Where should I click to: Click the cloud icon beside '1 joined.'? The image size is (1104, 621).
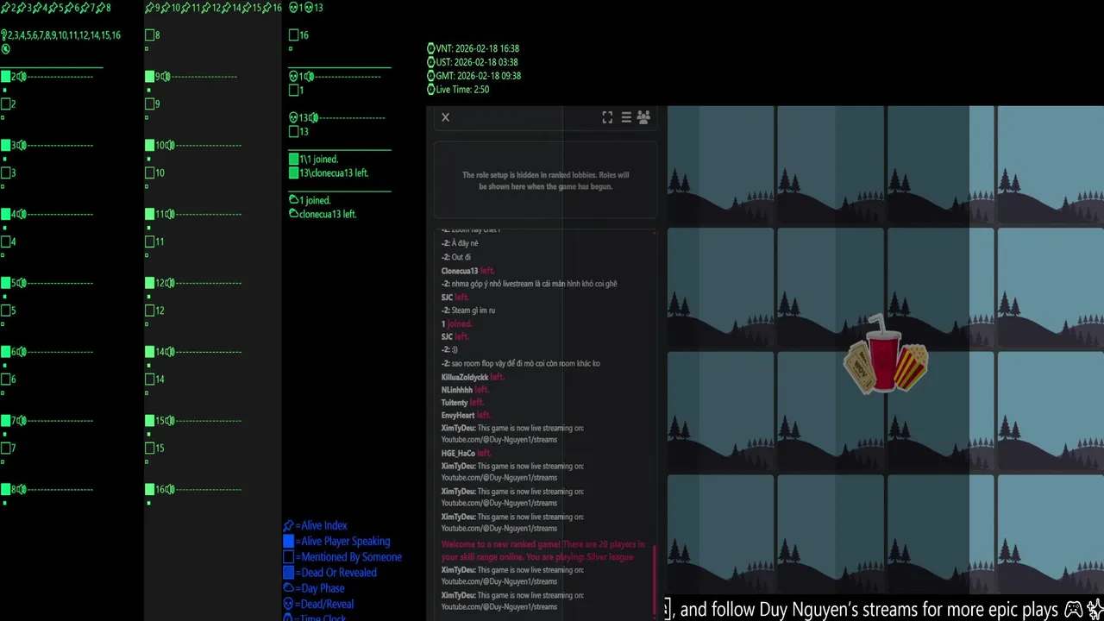click(293, 200)
